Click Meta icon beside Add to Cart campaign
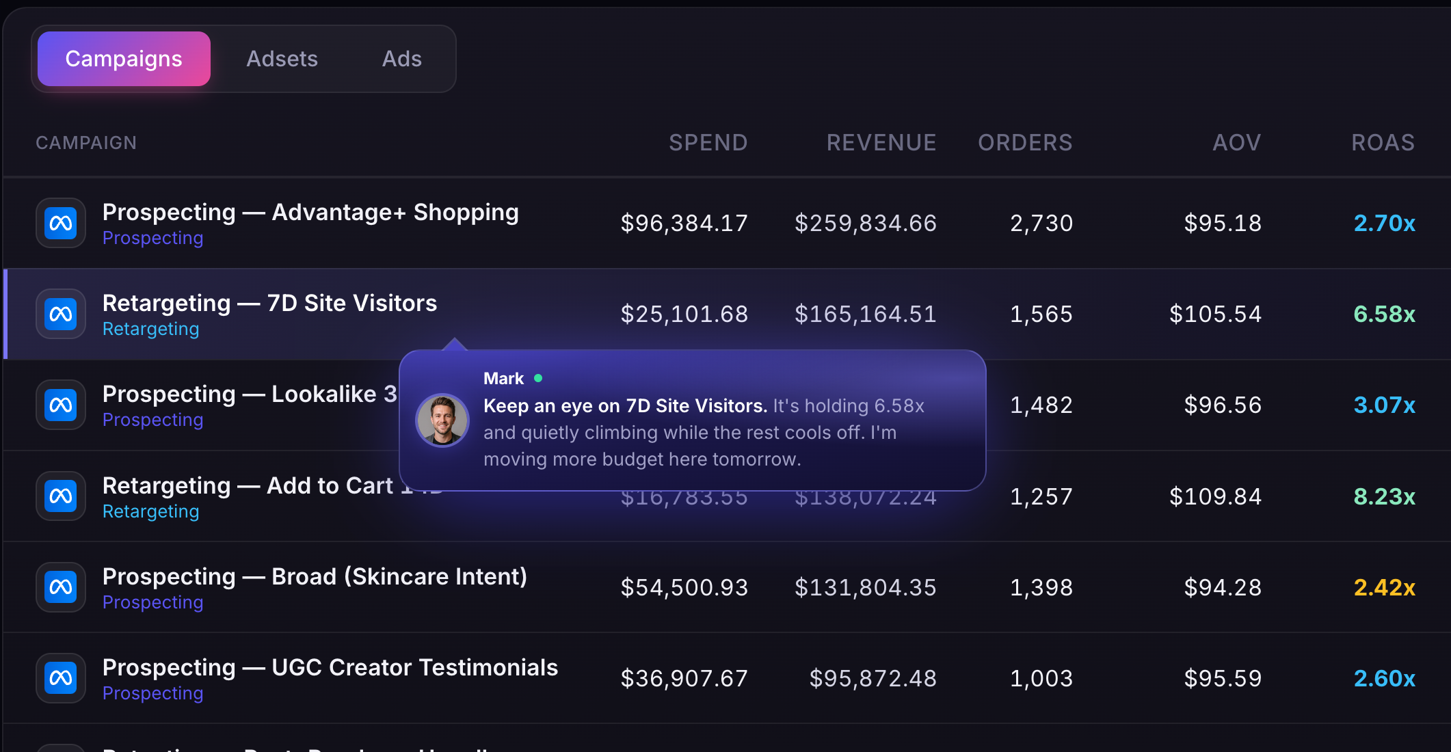1451x752 pixels. 61,496
